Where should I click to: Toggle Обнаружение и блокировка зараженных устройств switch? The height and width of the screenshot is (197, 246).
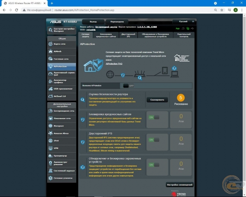tap(154, 165)
